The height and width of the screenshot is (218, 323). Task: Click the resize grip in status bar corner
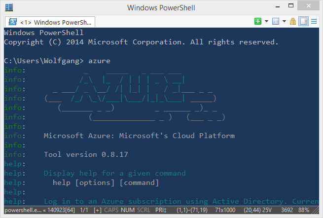coord(315,211)
